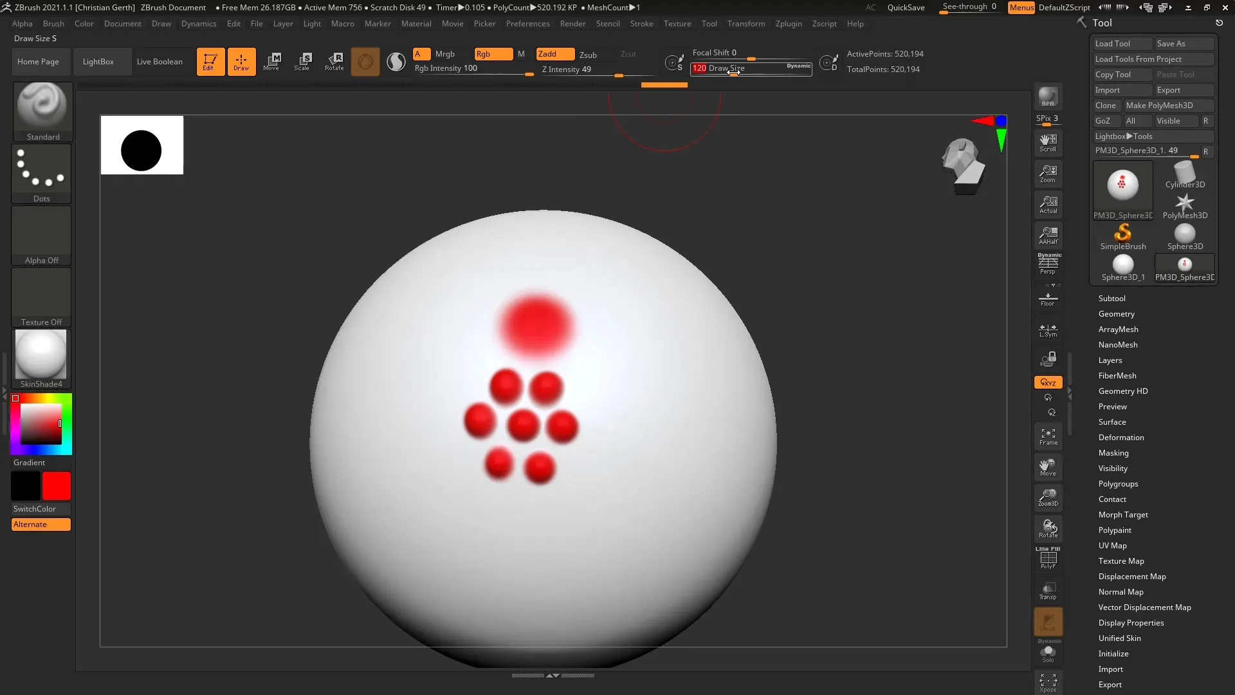This screenshot has height=695, width=1235.
Task: Click the QuickSave button
Action: tap(906, 8)
